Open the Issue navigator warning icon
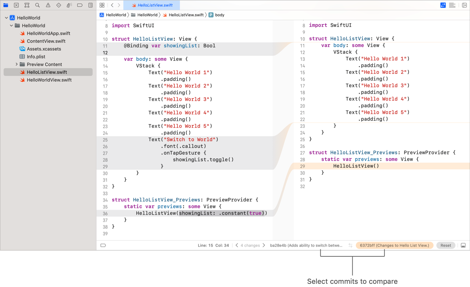Screen dimensions: 470x287 (48, 5)
